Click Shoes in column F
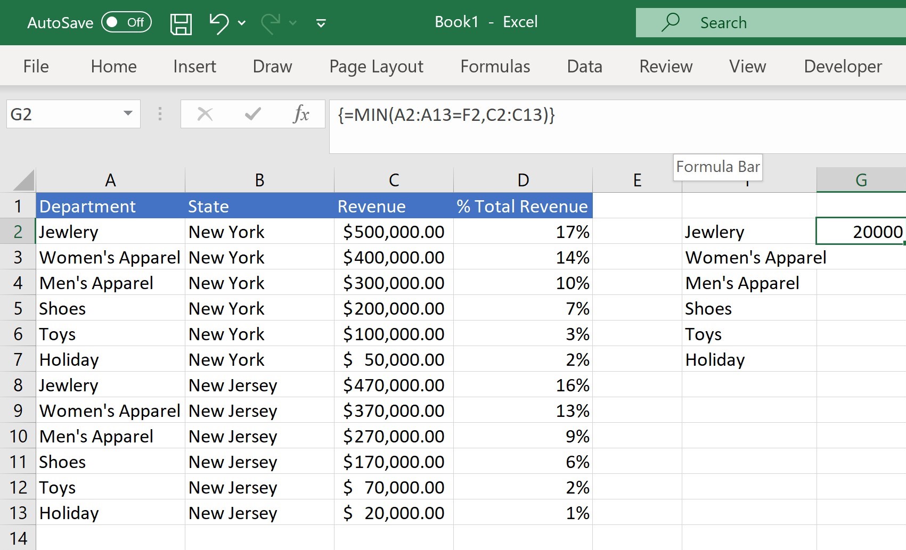This screenshot has height=550, width=906. tap(749, 308)
